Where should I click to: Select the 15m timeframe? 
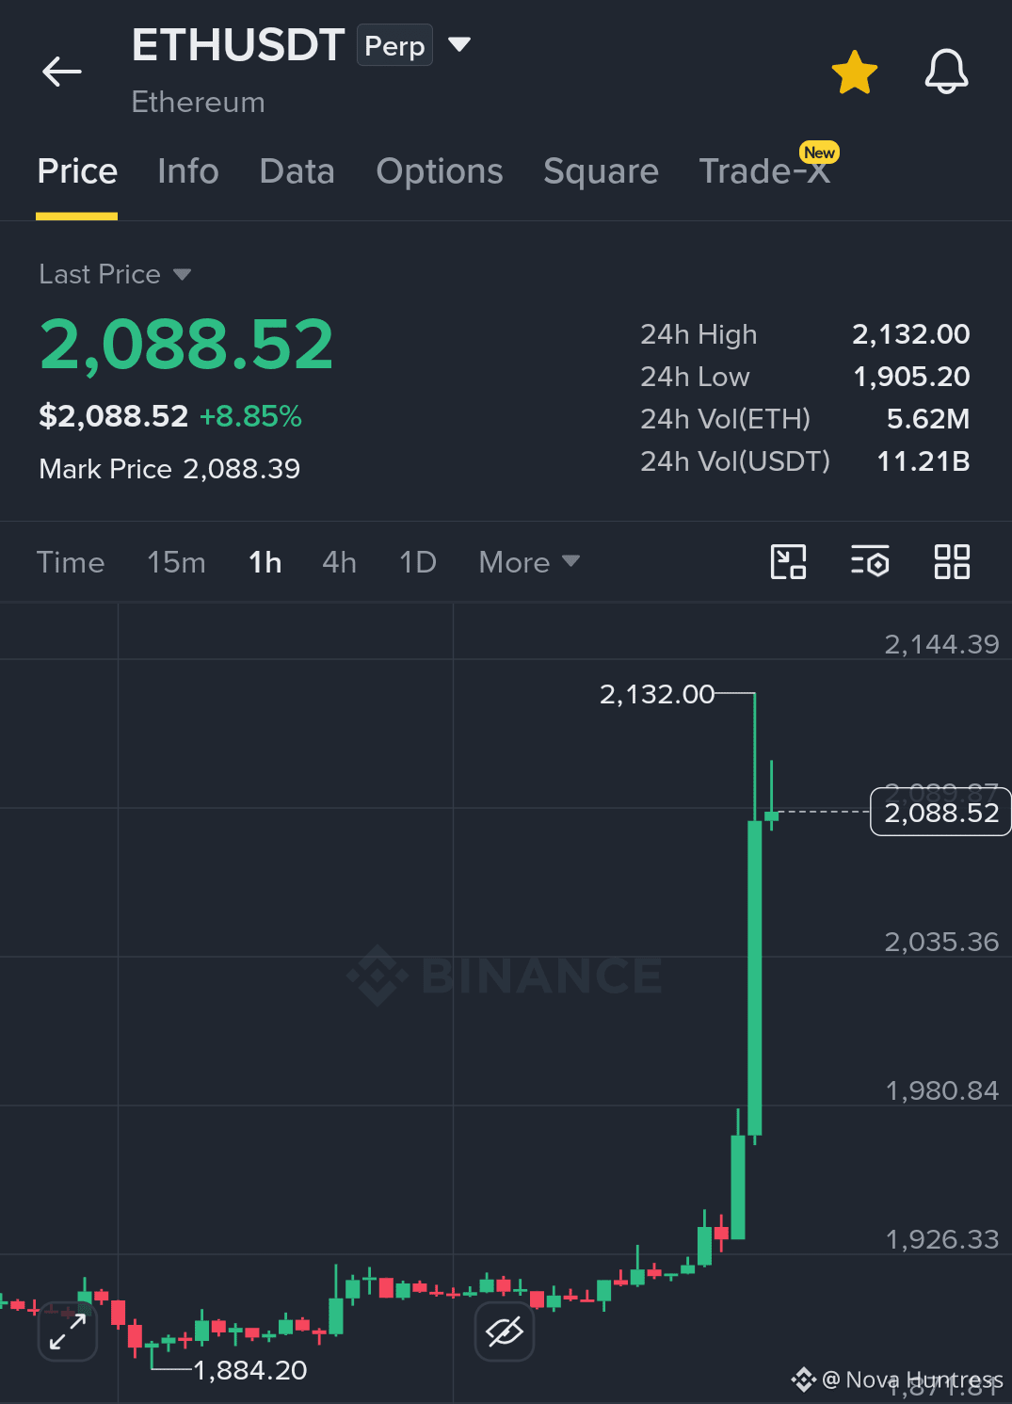click(176, 562)
